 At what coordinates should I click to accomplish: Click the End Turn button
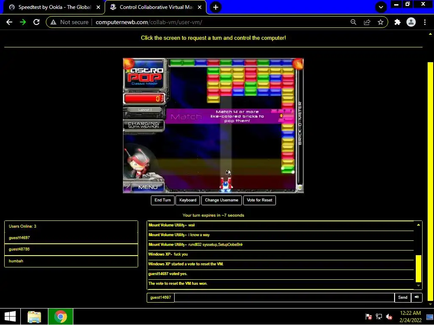(x=163, y=200)
